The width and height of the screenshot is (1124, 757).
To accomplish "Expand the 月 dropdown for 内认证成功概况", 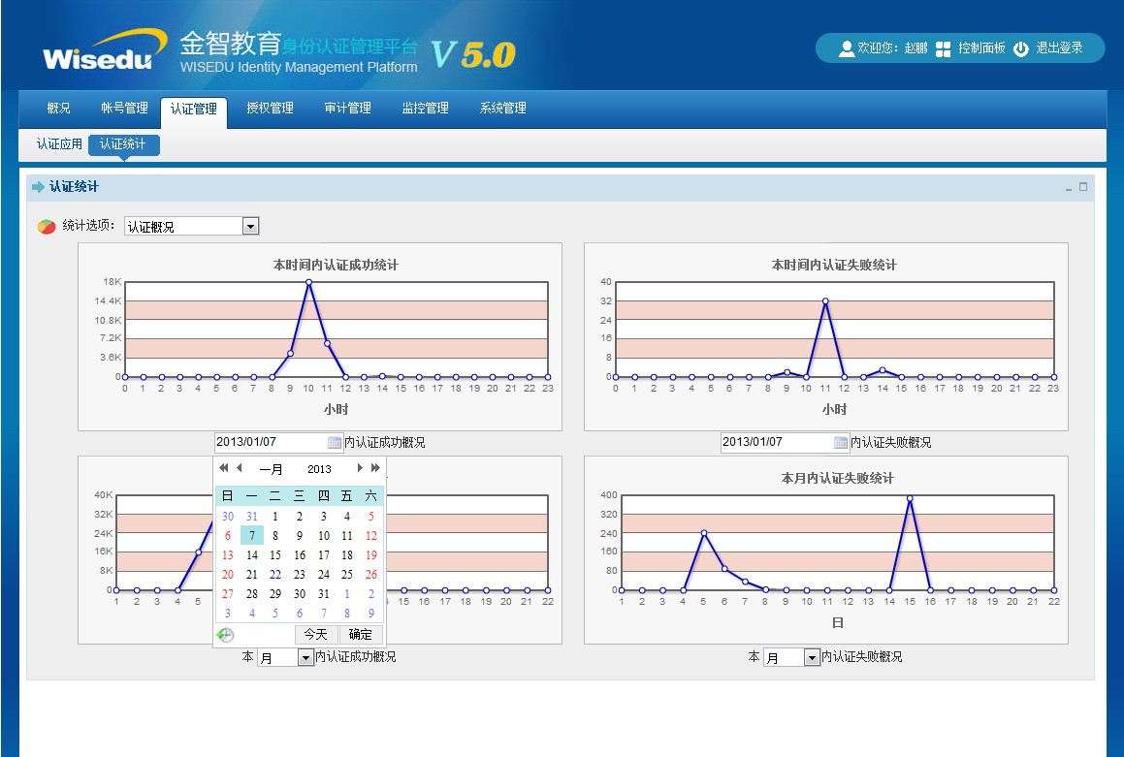I will (x=305, y=658).
